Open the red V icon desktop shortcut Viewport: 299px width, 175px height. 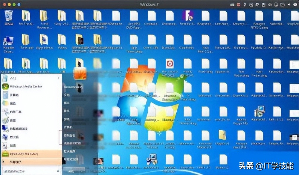170,64
